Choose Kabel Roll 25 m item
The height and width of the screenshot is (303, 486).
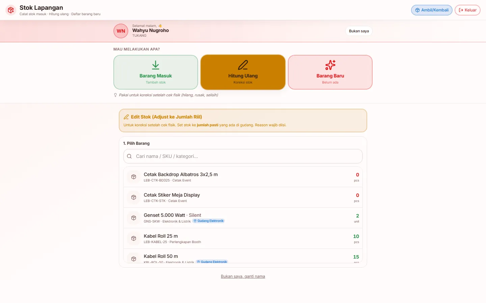click(x=243, y=238)
